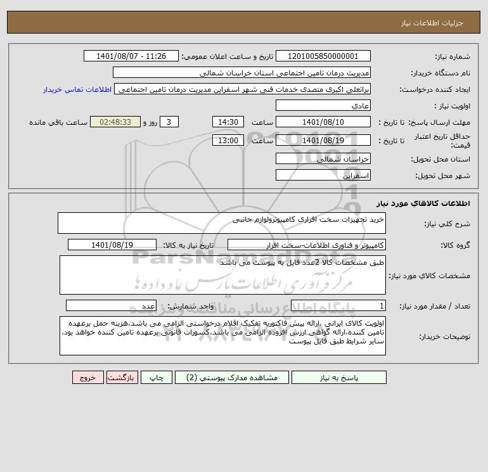Click the price validity time 13:00
Image resolution: width=488 pixels, height=472 pixels.
(x=228, y=140)
